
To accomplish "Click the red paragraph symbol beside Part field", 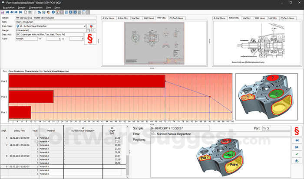I will [x=297, y=131].
